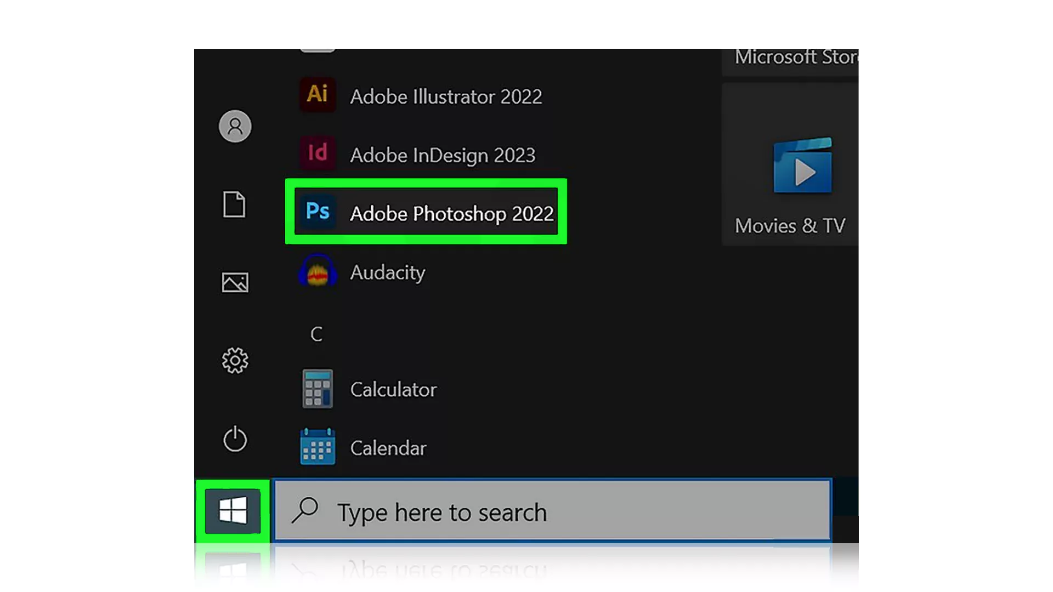Viewport: 1053px width, 592px height.
Task: Click the 'Type here to search' box
Action: coord(553,511)
